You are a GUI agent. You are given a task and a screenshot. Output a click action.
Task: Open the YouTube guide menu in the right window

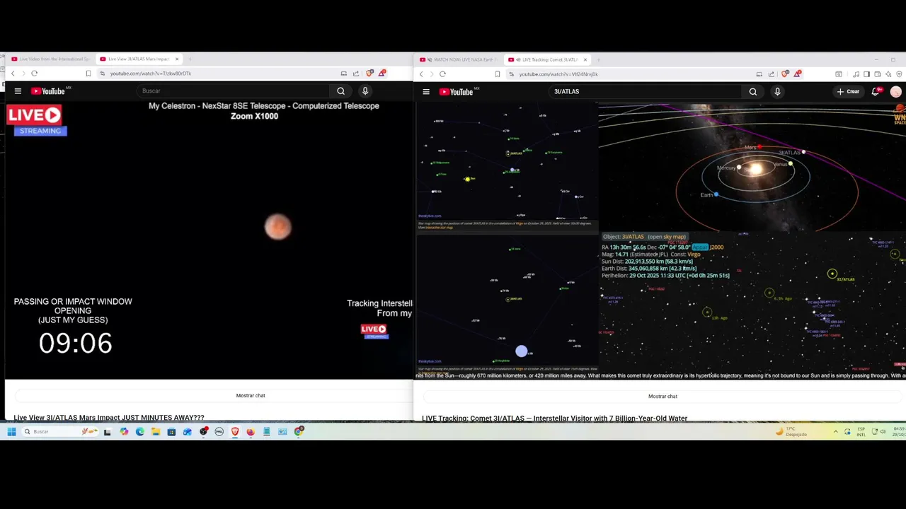426,91
